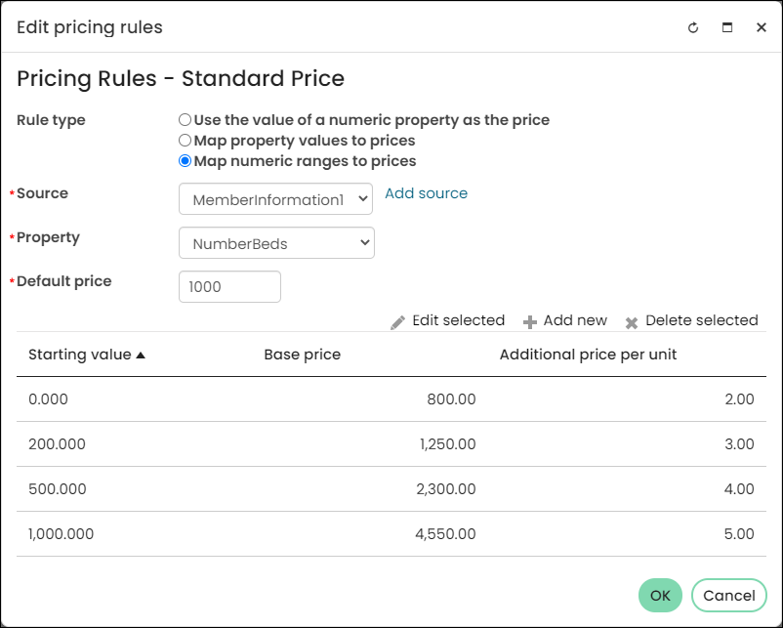The width and height of the screenshot is (783, 628).
Task: Click base price cell 2,300.00
Action: [x=446, y=489]
